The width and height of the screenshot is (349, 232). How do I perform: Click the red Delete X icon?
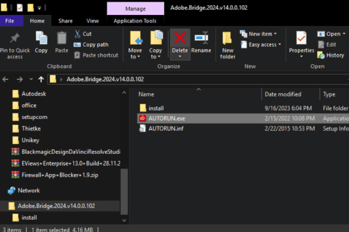(180, 38)
